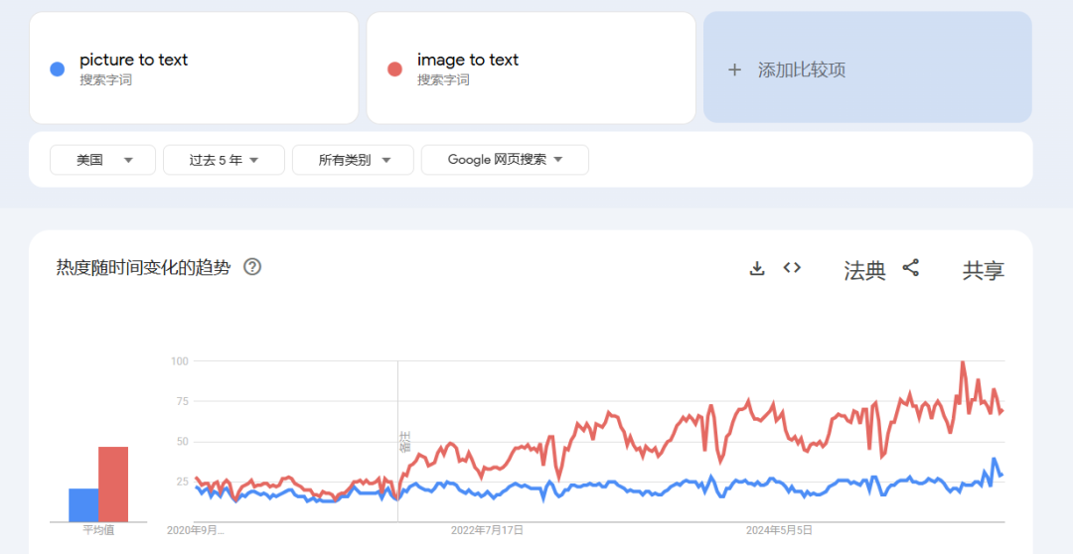Edit the image to text search term
The width and height of the screenshot is (1073, 554).
pos(468,60)
